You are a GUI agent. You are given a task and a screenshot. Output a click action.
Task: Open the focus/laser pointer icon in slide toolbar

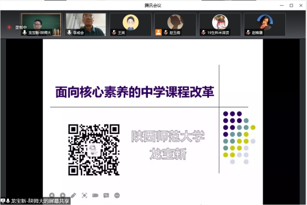click(x=84, y=196)
